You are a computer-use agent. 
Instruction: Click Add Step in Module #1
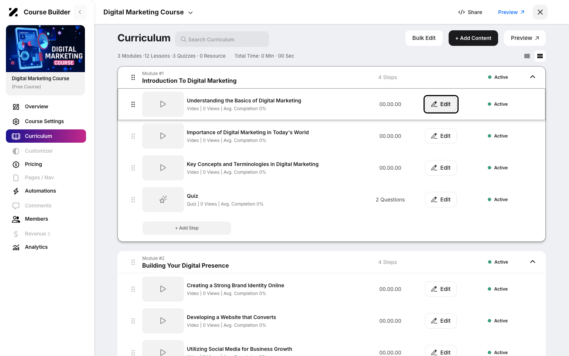click(187, 228)
